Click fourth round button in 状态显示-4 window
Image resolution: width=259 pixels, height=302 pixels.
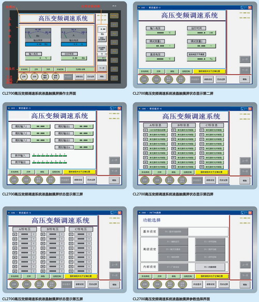(182, 180)
